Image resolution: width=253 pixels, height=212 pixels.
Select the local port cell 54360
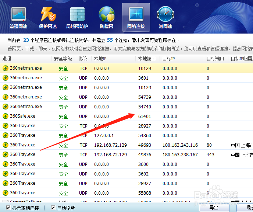pyautogui.click(x=145, y=135)
